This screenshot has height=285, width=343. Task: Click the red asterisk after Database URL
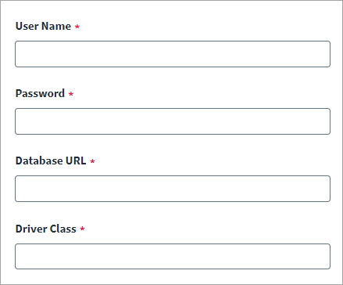(92, 161)
